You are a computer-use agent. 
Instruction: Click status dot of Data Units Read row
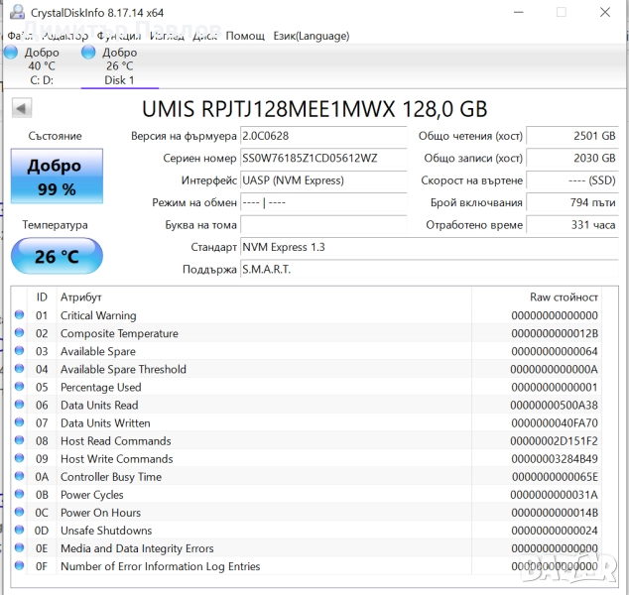[19, 405]
